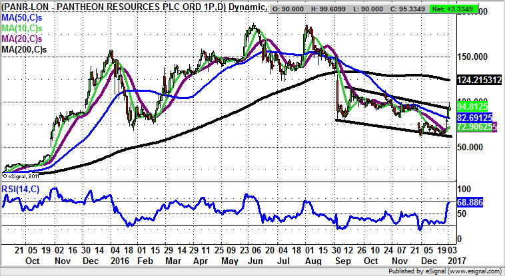Click the blue 68.886 RSI value tag
The height and width of the screenshot is (276, 505).
click(x=470, y=200)
